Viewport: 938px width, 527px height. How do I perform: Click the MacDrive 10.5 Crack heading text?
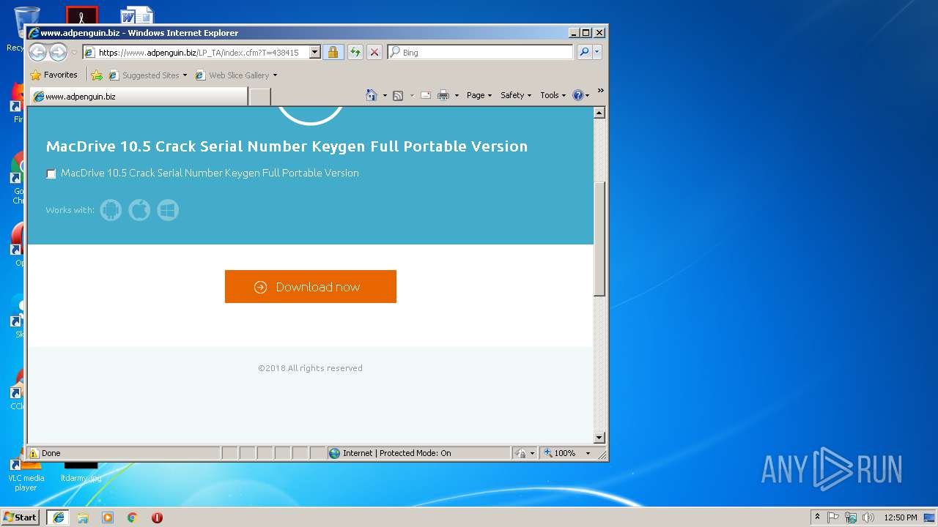(x=287, y=146)
